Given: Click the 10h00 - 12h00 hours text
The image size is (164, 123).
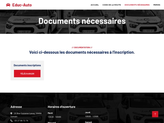Looking at the screenshot, I should pos(92,116).
